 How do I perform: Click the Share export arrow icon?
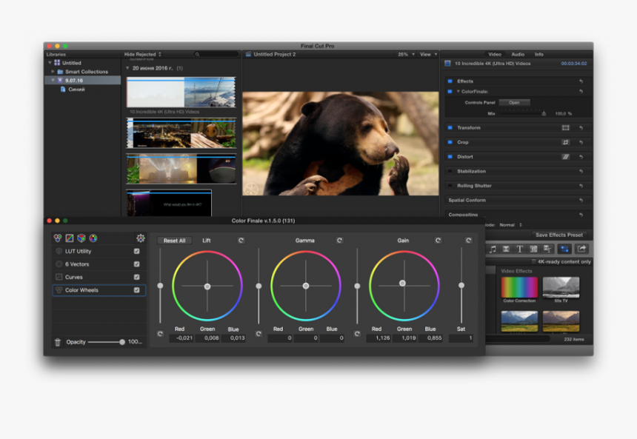[581, 249]
